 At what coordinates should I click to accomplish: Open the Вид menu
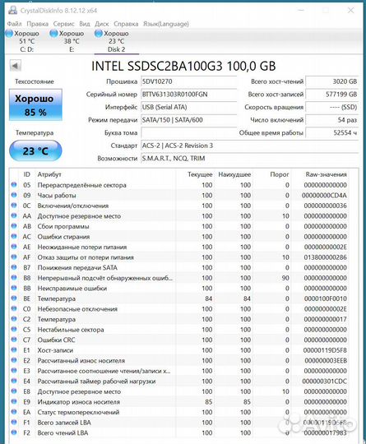click(x=85, y=24)
